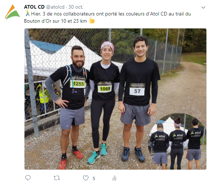Screen dimensions: 210x184
Task: Click the retweet arrows icon
Action: coord(57,178)
